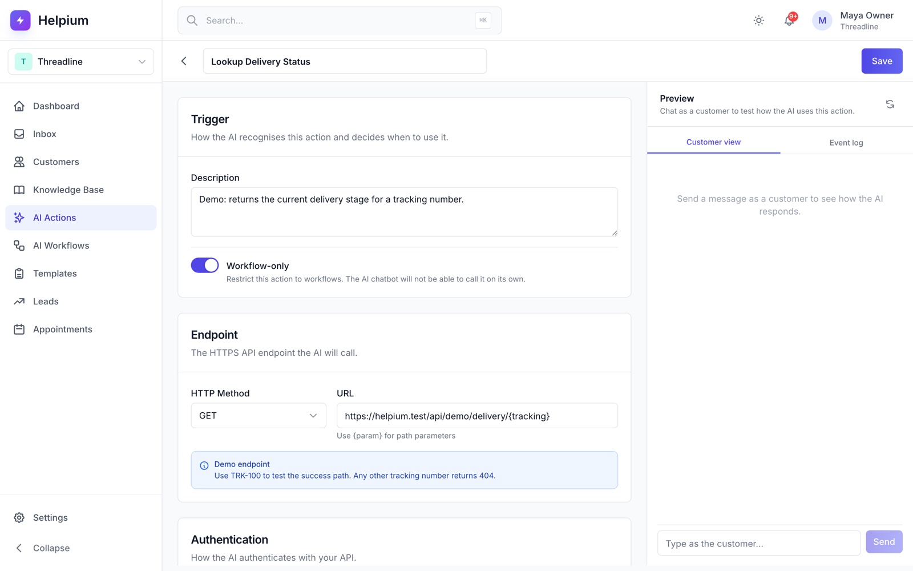The width and height of the screenshot is (913, 571).
Task: Switch to the Event log tab
Action: tap(846, 143)
